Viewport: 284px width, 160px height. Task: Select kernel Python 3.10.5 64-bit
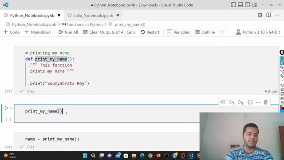click(x=258, y=32)
